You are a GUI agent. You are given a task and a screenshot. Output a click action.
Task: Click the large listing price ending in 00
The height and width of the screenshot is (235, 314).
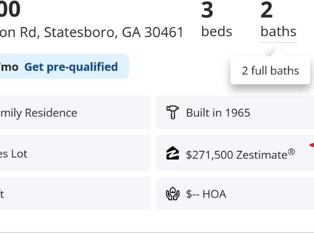(x=10, y=9)
